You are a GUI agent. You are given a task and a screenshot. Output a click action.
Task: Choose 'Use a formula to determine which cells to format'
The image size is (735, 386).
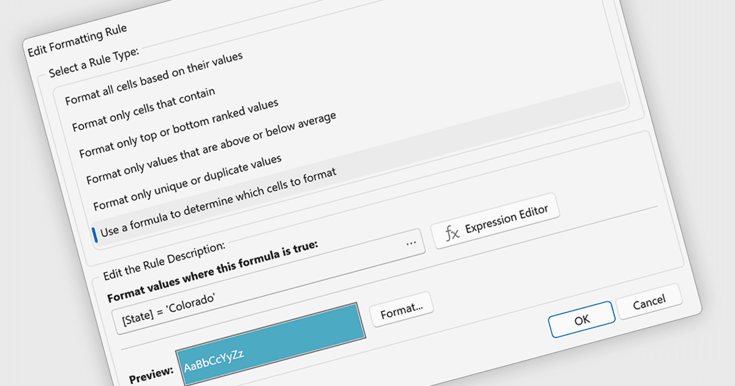218,203
